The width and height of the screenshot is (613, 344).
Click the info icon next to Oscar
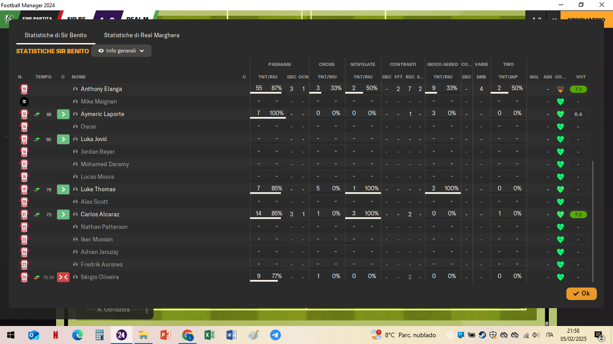point(75,127)
